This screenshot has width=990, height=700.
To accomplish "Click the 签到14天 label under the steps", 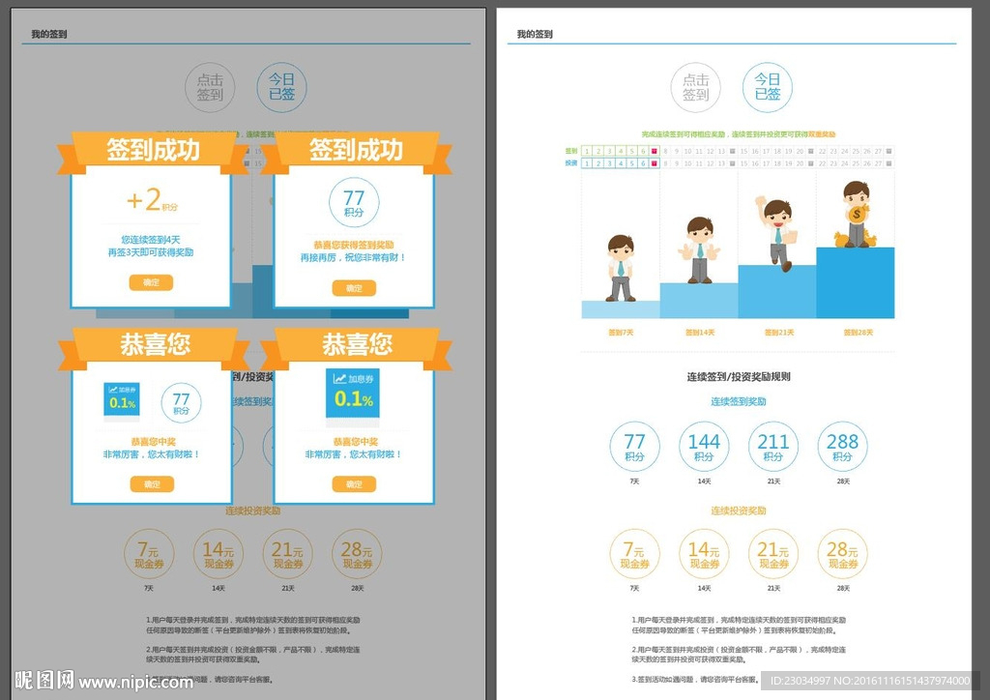I will (700, 333).
